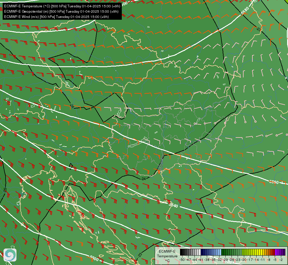
Task: Click the darkest purple legend swatch at the end
Action: point(284,252)
